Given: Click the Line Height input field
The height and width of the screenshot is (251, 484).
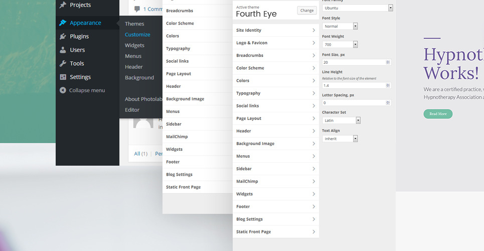Looking at the screenshot, I should [x=354, y=85].
